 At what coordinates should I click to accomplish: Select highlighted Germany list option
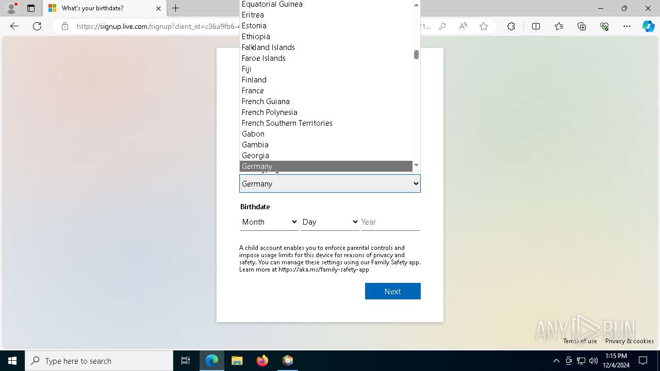point(326,166)
